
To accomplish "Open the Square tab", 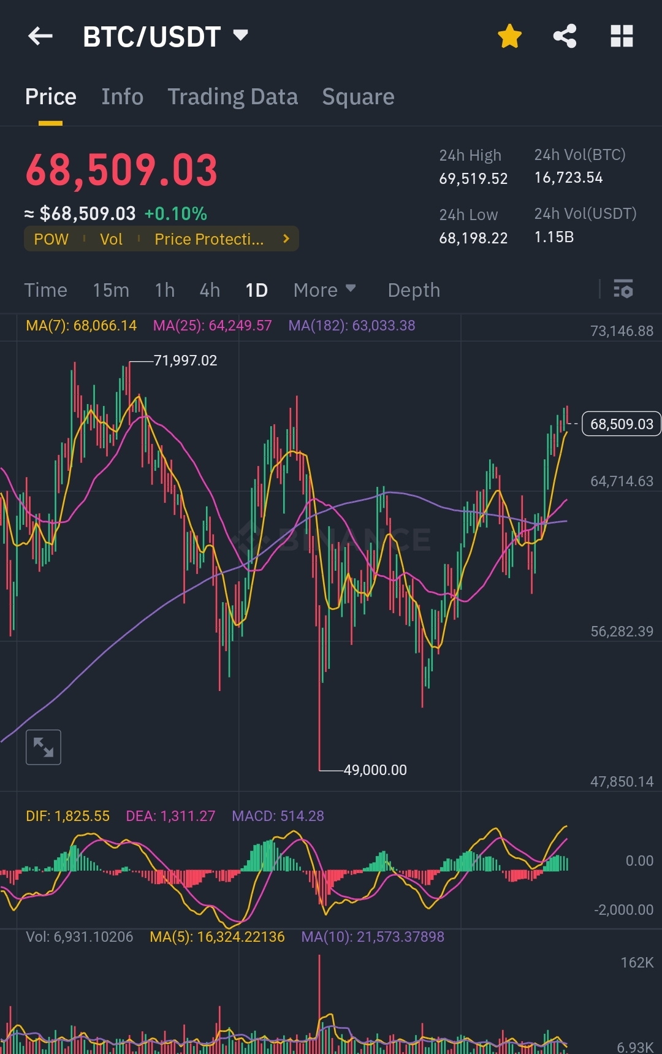I will coord(358,97).
